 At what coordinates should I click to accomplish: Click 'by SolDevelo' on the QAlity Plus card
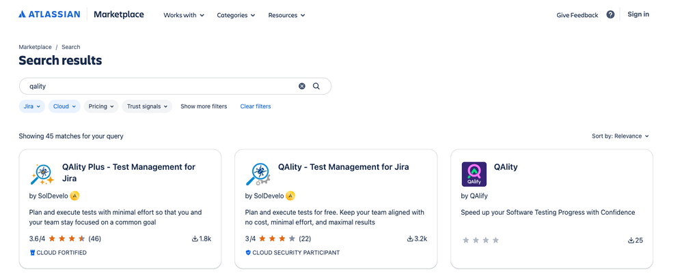click(49, 196)
